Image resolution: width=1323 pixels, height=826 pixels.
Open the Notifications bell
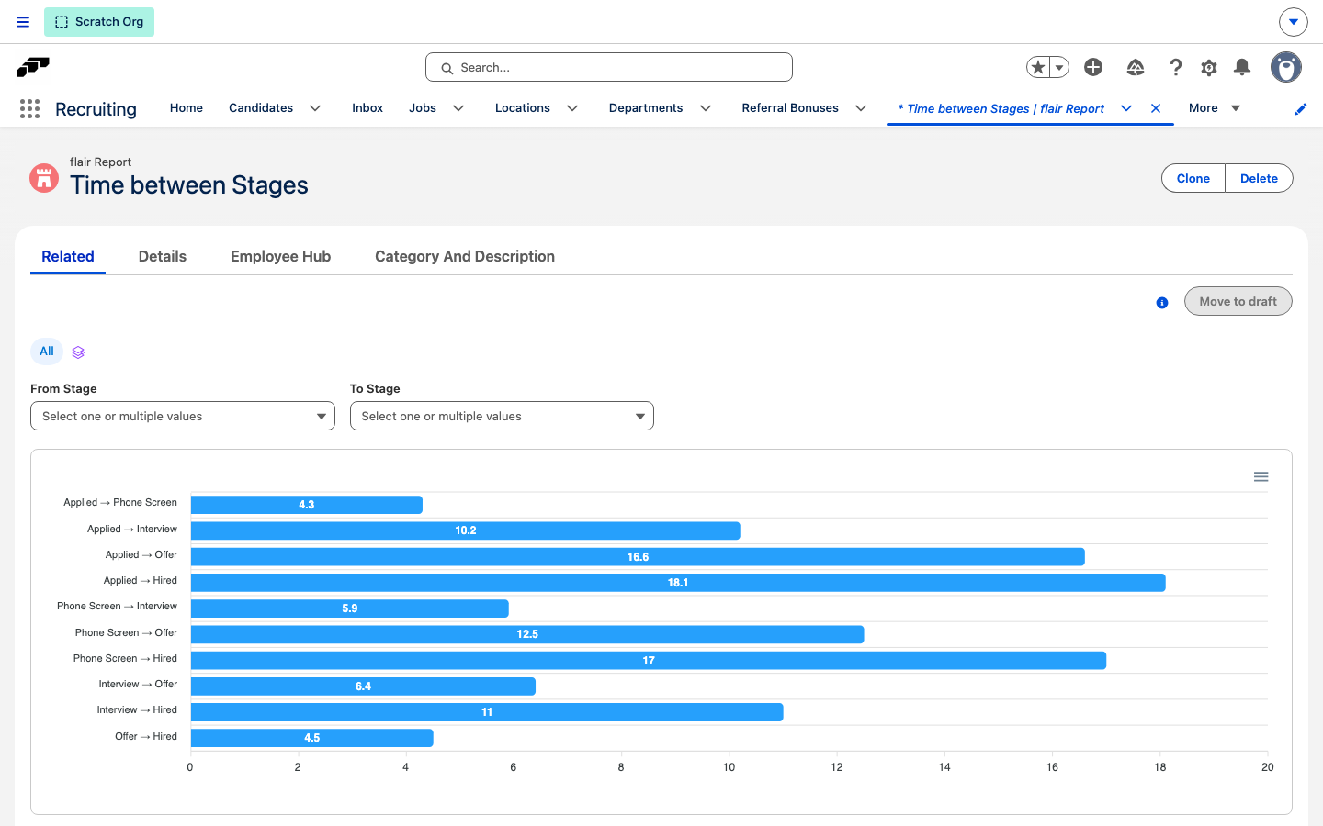(1242, 67)
